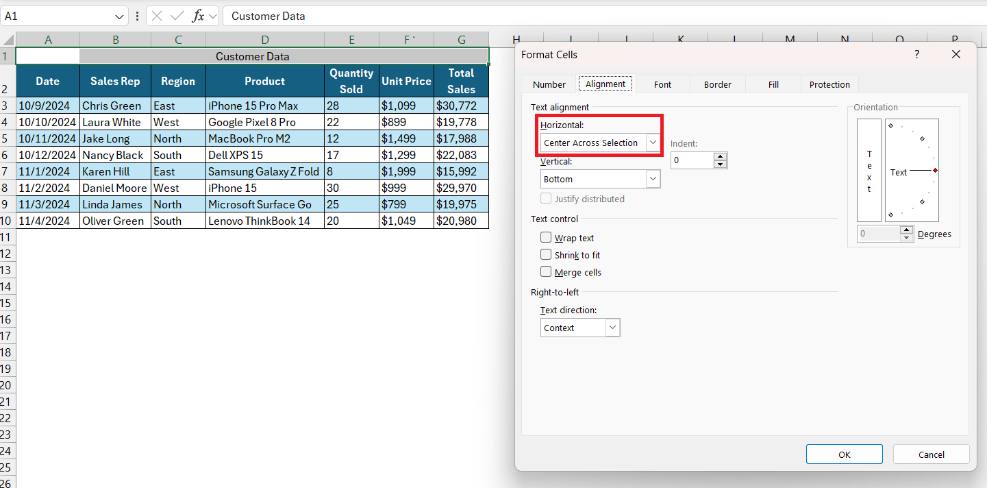The width and height of the screenshot is (987, 488).
Task: Increase orientation Degrees with up arrow
Action: pos(907,230)
